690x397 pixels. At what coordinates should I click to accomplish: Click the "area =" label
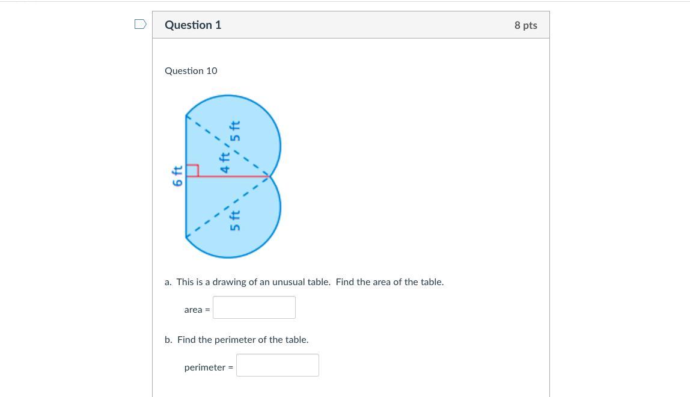[197, 310]
